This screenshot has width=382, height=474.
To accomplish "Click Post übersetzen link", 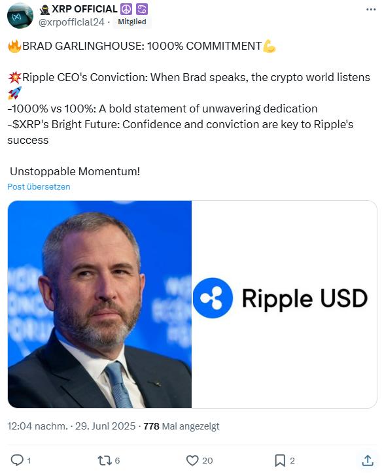I will pyautogui.click(x=39, y=187).
